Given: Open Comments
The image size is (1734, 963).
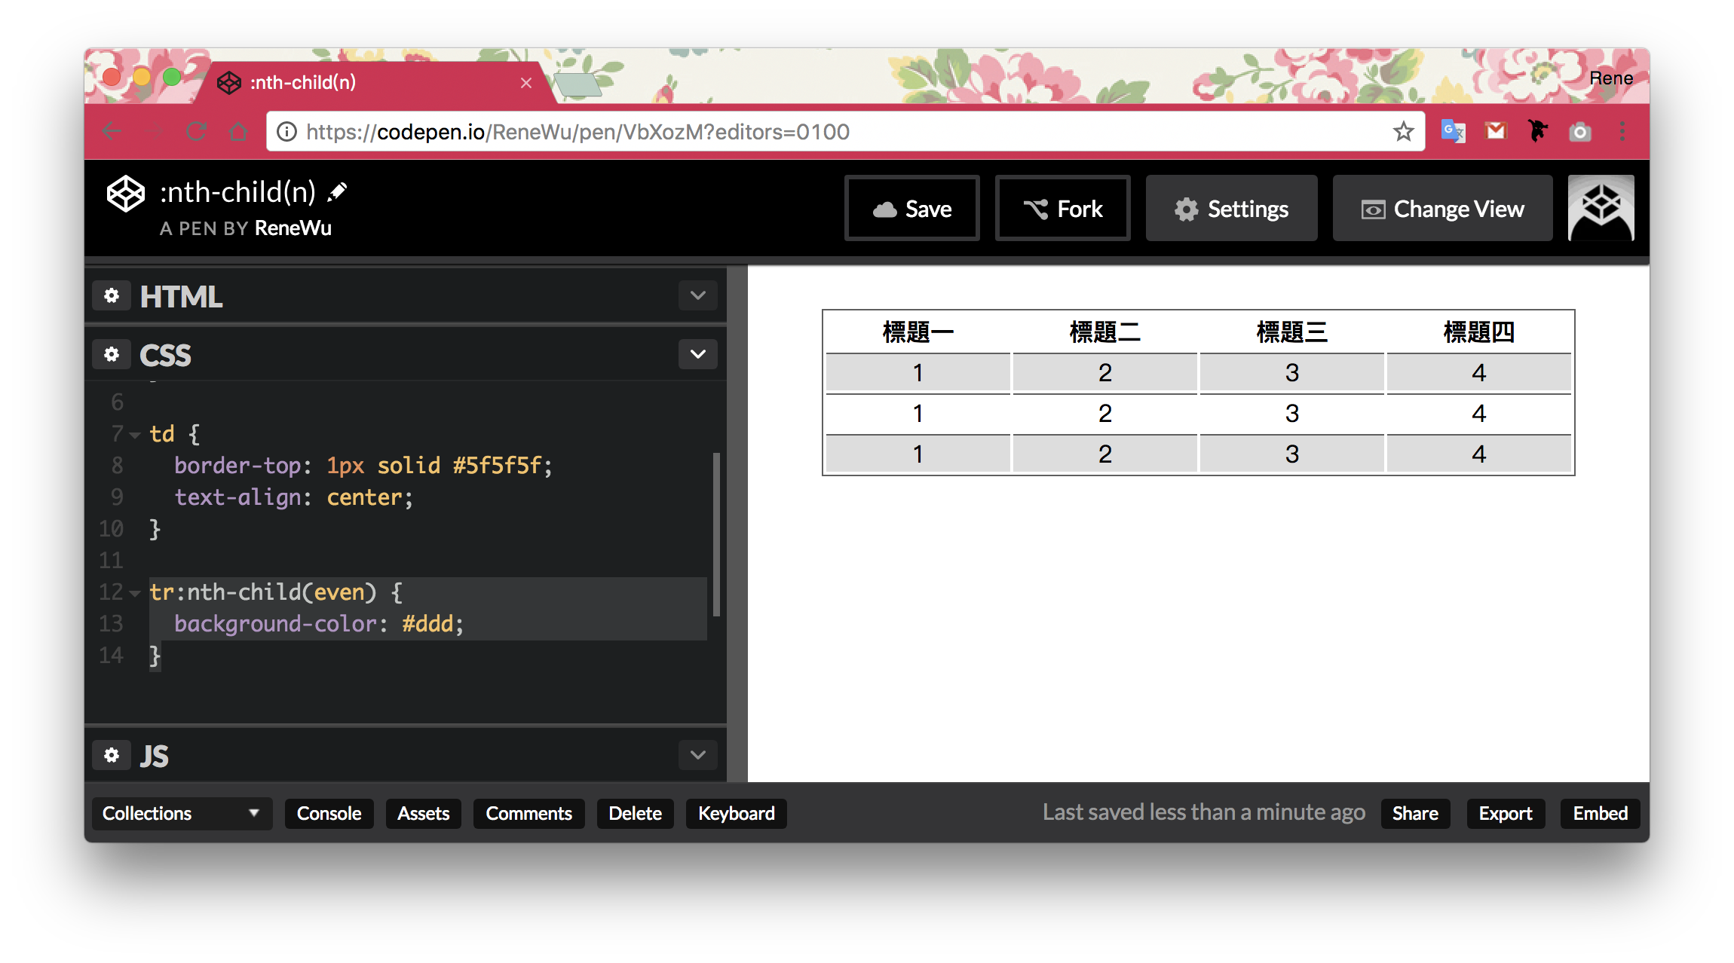Looking at the screenshot, I should [x=528, y=814].
